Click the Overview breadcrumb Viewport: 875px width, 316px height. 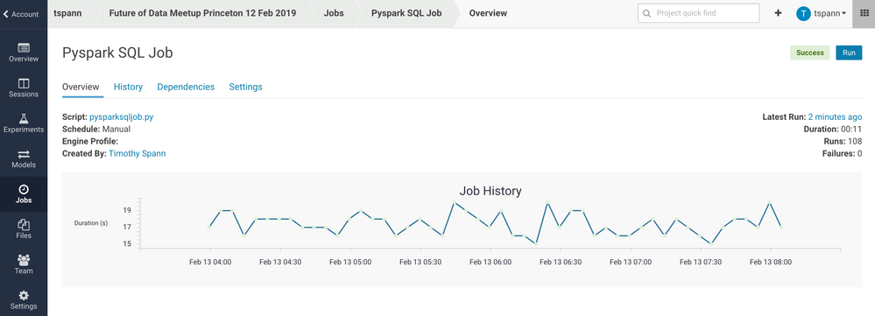[488, 13]
